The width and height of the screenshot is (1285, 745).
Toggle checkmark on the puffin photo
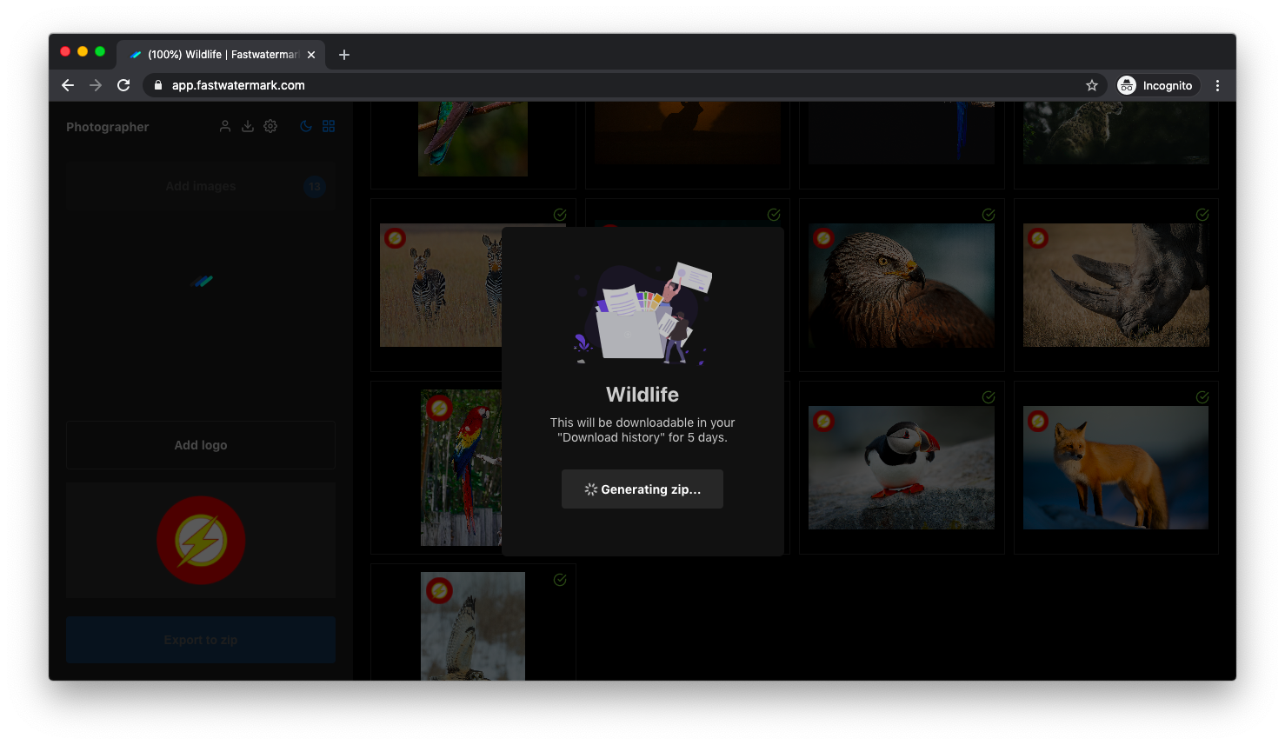[989, 397]
